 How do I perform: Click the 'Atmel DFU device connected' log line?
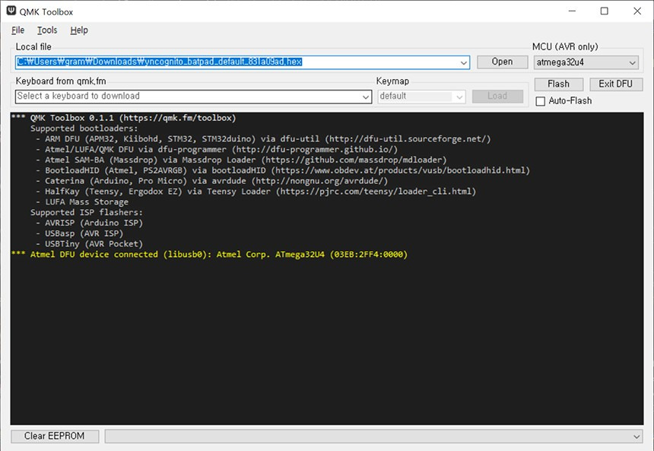click(x=209, y=255)
